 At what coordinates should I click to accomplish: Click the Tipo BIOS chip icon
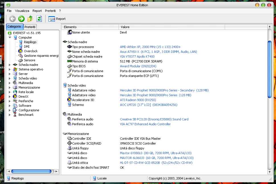coord(69,66)
